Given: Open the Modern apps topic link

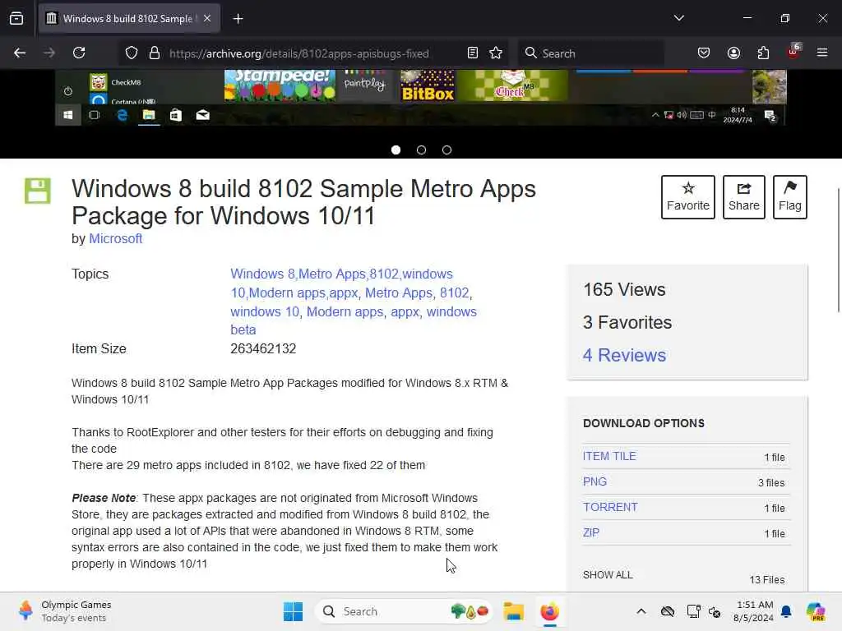Looking at the screenshot, I should 345,311.
